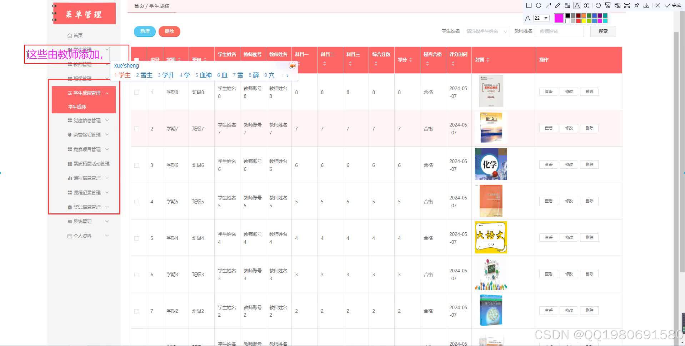Check the checkbox for row 1 学期8
This screenshot has width=685, height=346.
[x=136, y=92]
